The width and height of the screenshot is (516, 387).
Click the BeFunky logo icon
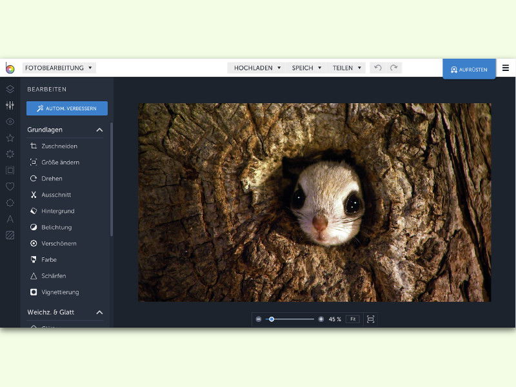click(10, 68)
